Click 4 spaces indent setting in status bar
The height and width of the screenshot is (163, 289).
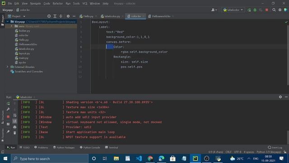click(x=249, y=152)
